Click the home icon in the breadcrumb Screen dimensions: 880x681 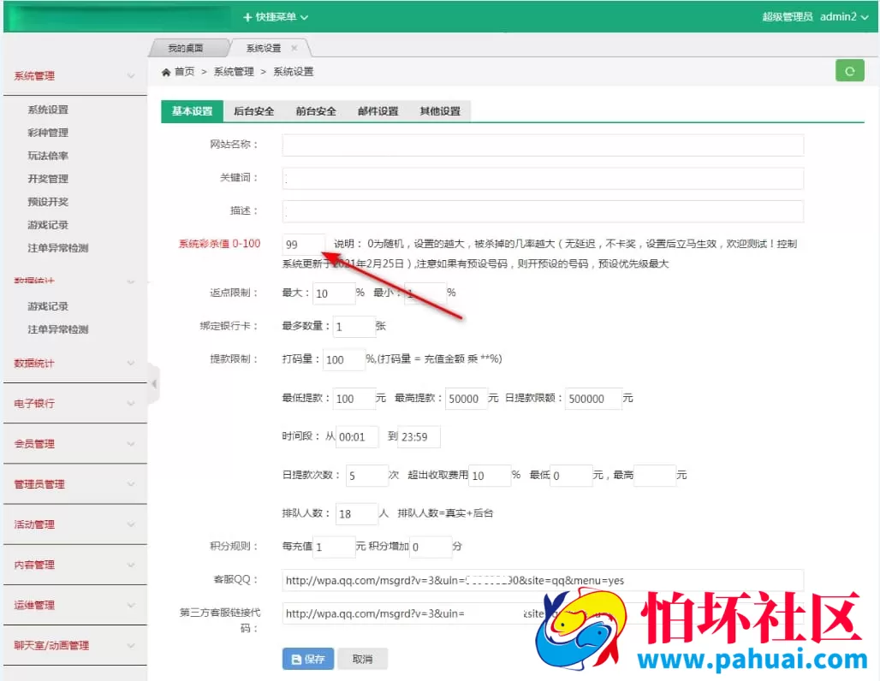click(x=164, y=72)
